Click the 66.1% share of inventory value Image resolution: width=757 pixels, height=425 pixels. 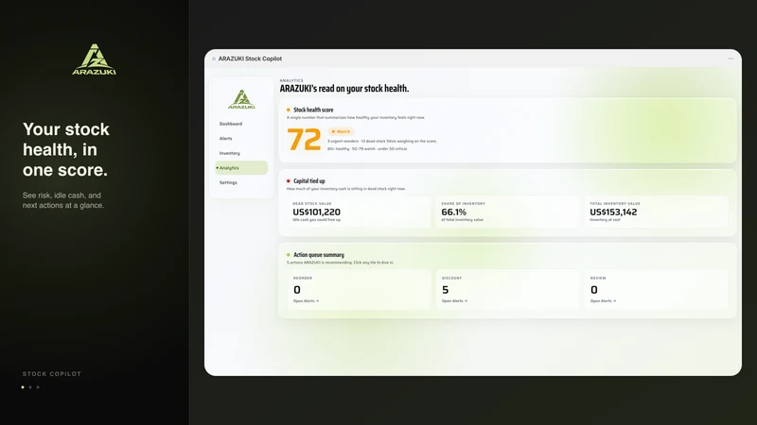point(454,212)
